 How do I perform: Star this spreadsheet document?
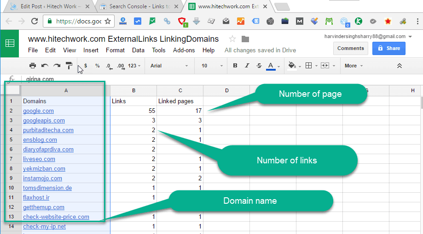[232, 39]
